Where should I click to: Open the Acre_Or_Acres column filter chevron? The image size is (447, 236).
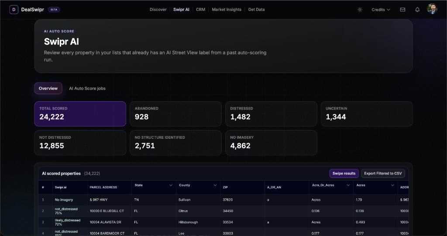coord(348,185)
